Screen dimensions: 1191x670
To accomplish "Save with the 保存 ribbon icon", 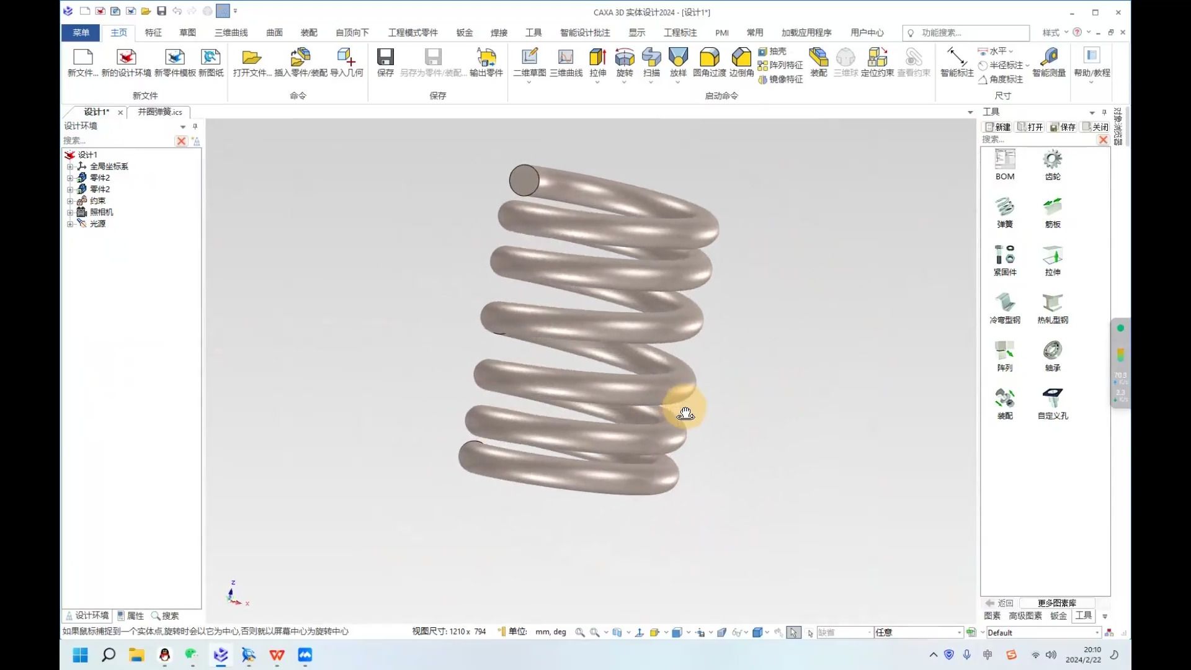I will [x=385, y=63].
